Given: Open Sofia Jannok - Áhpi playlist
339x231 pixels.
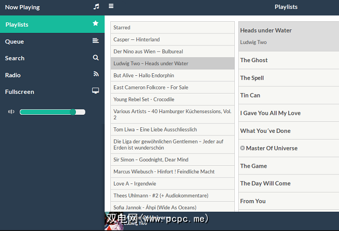Looking at the screenshot, I should tap(173, 207).
